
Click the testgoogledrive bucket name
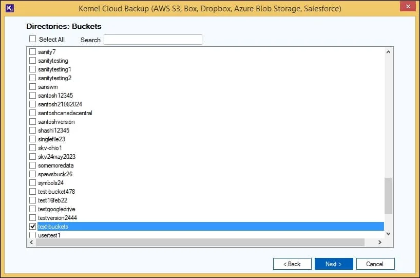click(56, 209)
